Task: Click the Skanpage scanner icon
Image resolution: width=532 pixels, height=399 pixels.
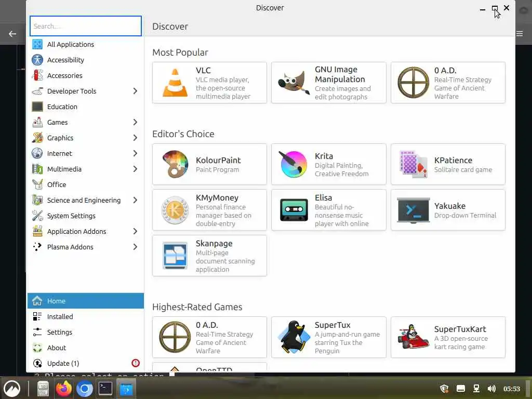Action: point(175,256)
